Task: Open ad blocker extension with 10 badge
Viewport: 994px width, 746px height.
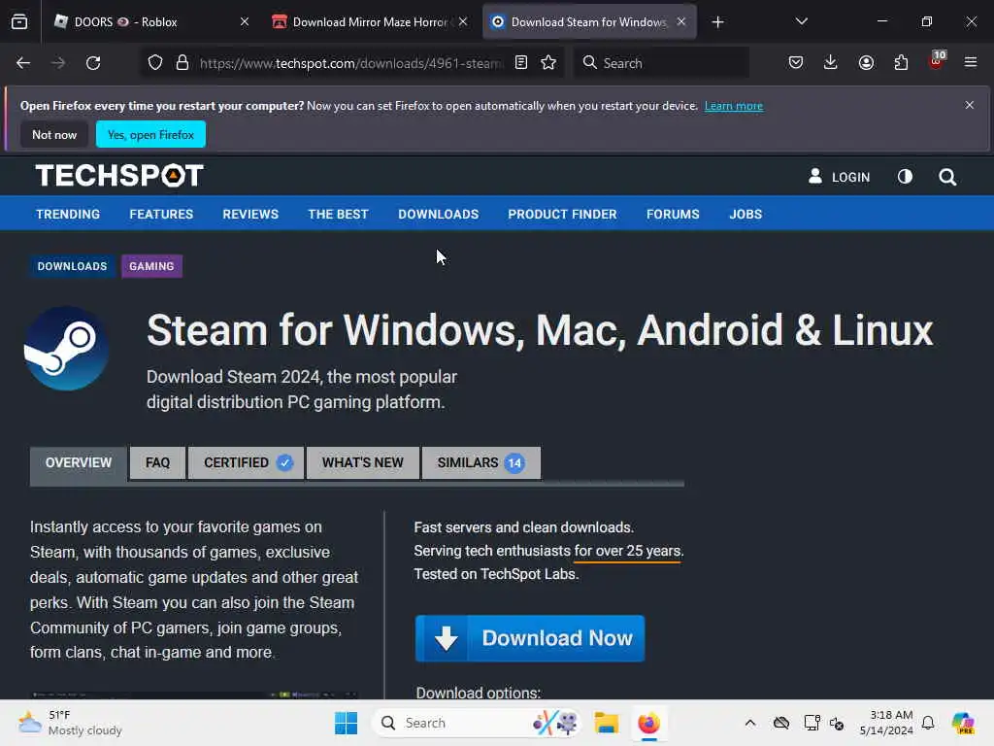Action: [937, 61]
